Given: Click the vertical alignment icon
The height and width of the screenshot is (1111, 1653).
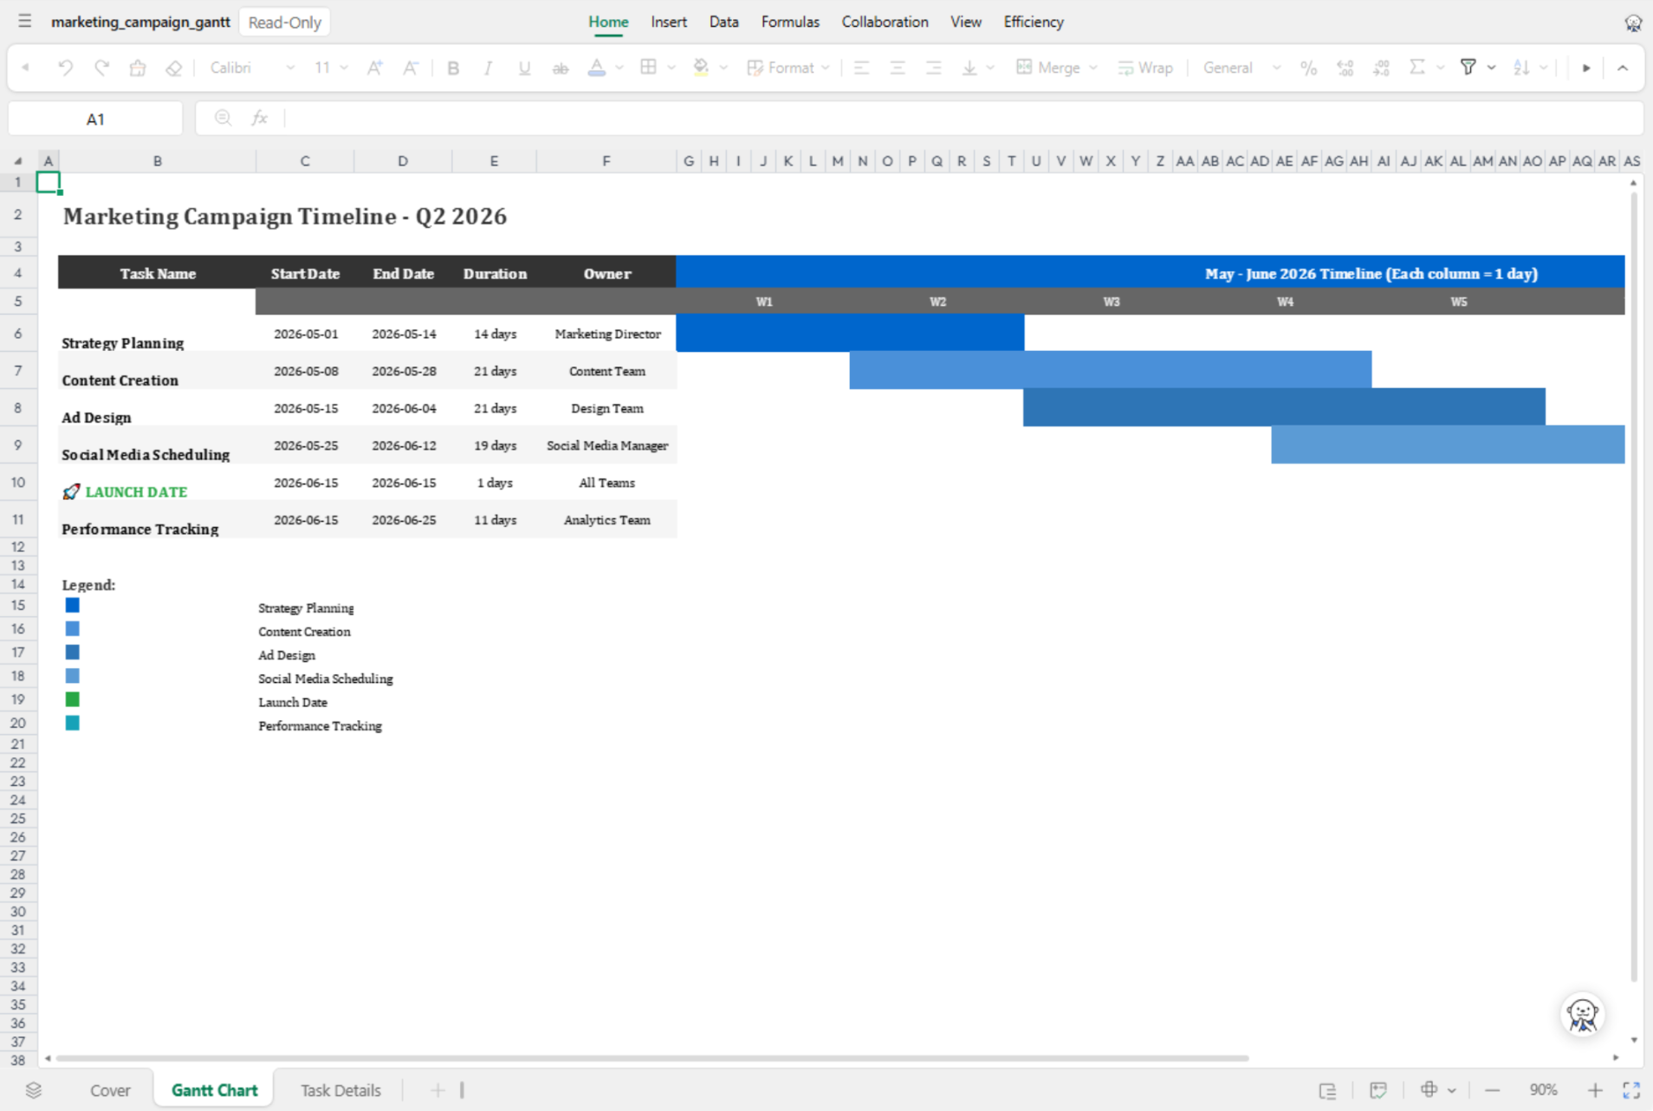Looking at the screenshot, I should point(969,68).
